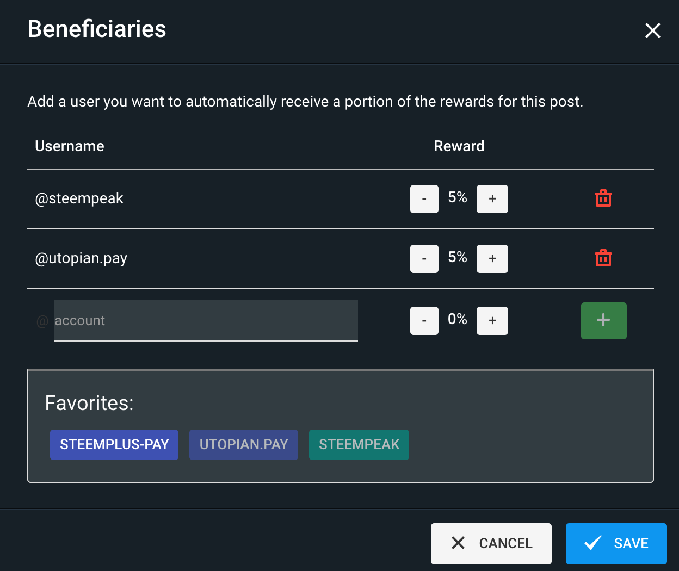This screenshot has width=679, height=571.
Task: Increase the @steempeak reward percentage
Action: click(492, 199)
